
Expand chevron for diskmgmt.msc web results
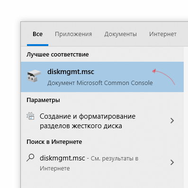tap(172, 162)
